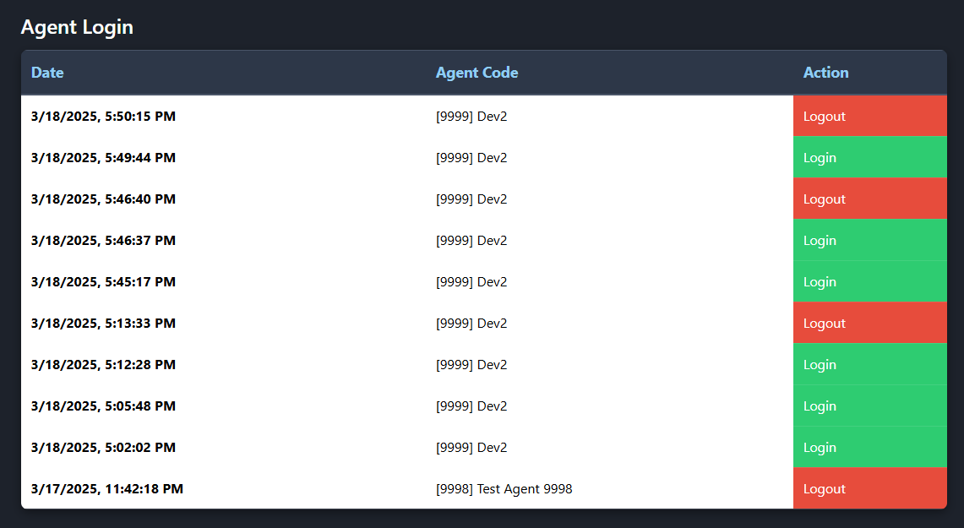Select the 3/18/2025, 5:45:17 PM date entry
The width and height of the screenshot is (964, 528).
(103, 282)
